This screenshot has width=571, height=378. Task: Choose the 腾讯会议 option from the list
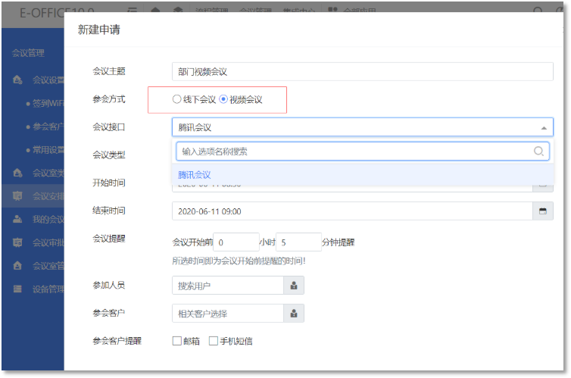[x=363, y=175]
